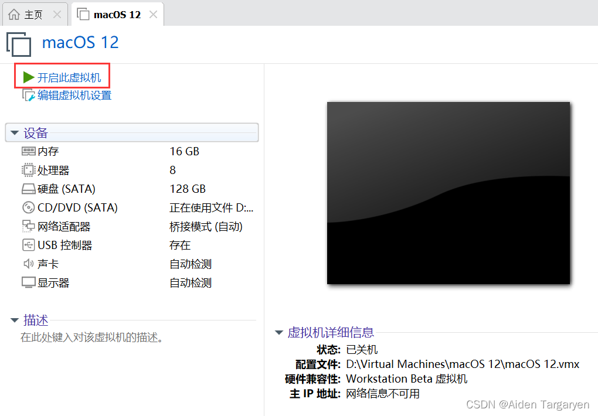The height and width of the screenshot is (416, 598).
Task: Click the display monitor icon
Action: (x=29, y=282)
